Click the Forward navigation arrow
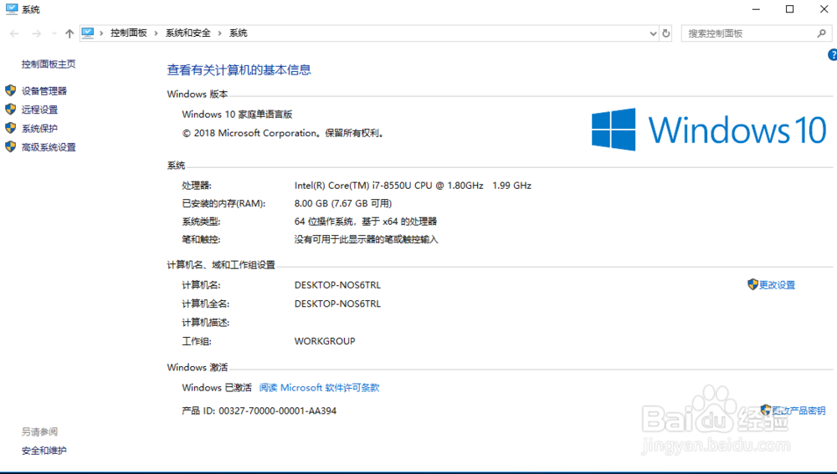The image size is (837, 474). 36,33
